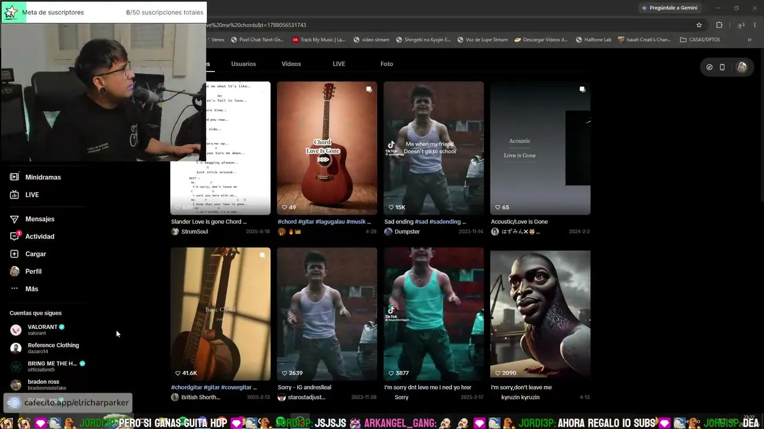Open the white tank top 2639 likes video
This screenshot has width=764, height=429.
pos(327,314)
